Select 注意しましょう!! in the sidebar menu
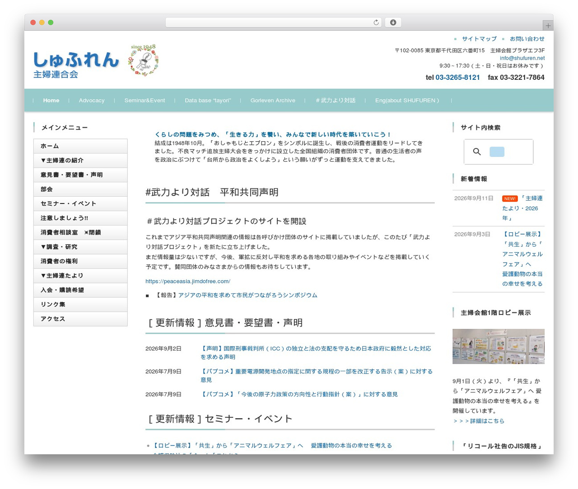The width and height of the screenshot is (578, 489). [80, 218]
